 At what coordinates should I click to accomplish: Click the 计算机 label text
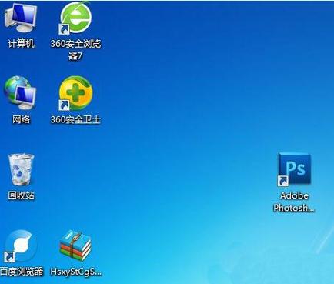pyautogui.click(x=21, y=44)
